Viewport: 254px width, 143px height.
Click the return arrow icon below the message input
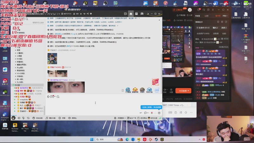141,113
